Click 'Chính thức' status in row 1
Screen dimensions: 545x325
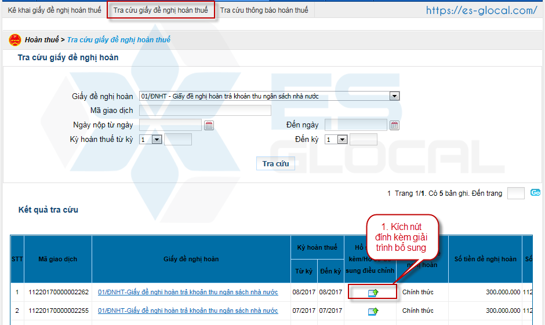point(418,292)
